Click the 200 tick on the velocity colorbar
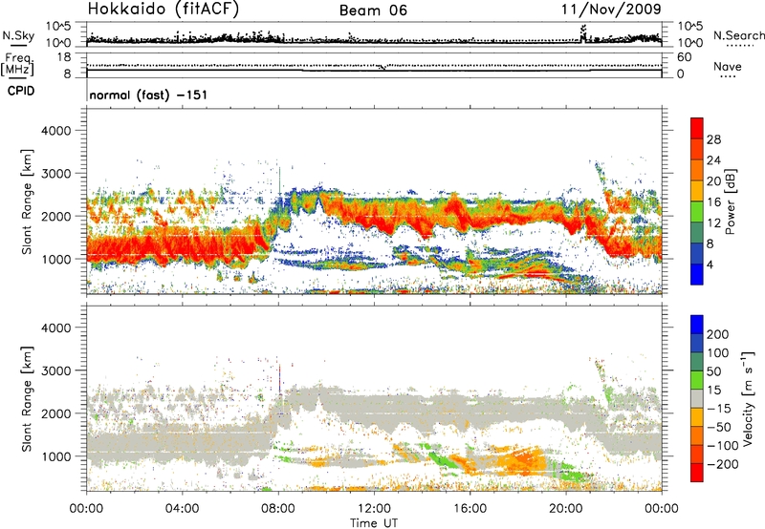765x529 pixels. [x=718, y=334]
